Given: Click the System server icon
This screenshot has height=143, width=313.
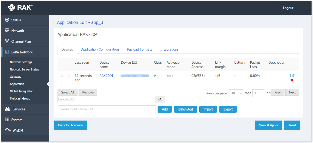Looking at the screenshot, I should point(7,120).
